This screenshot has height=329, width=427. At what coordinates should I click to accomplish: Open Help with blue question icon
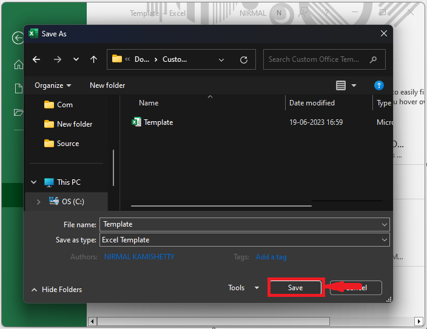pos(379,85)
